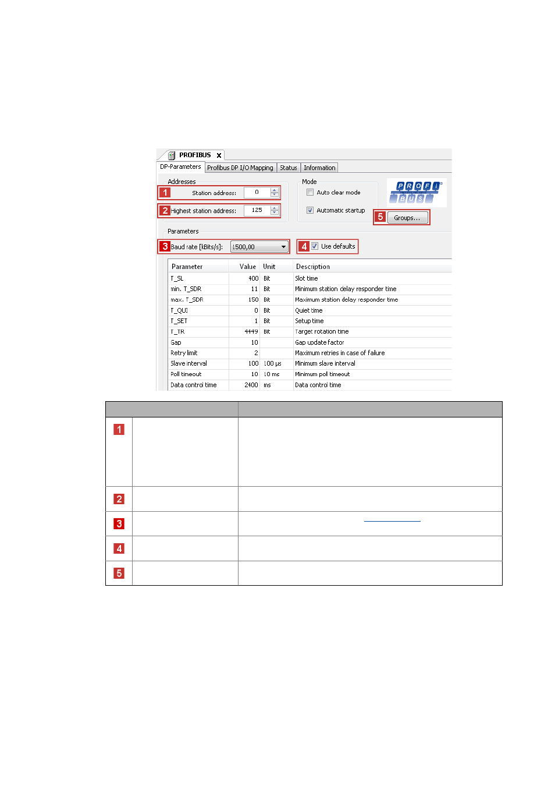The width and height of the screenshot is (555, 786).
Task: Select the T_SET parameter name
Action: (x=179, y=321)
